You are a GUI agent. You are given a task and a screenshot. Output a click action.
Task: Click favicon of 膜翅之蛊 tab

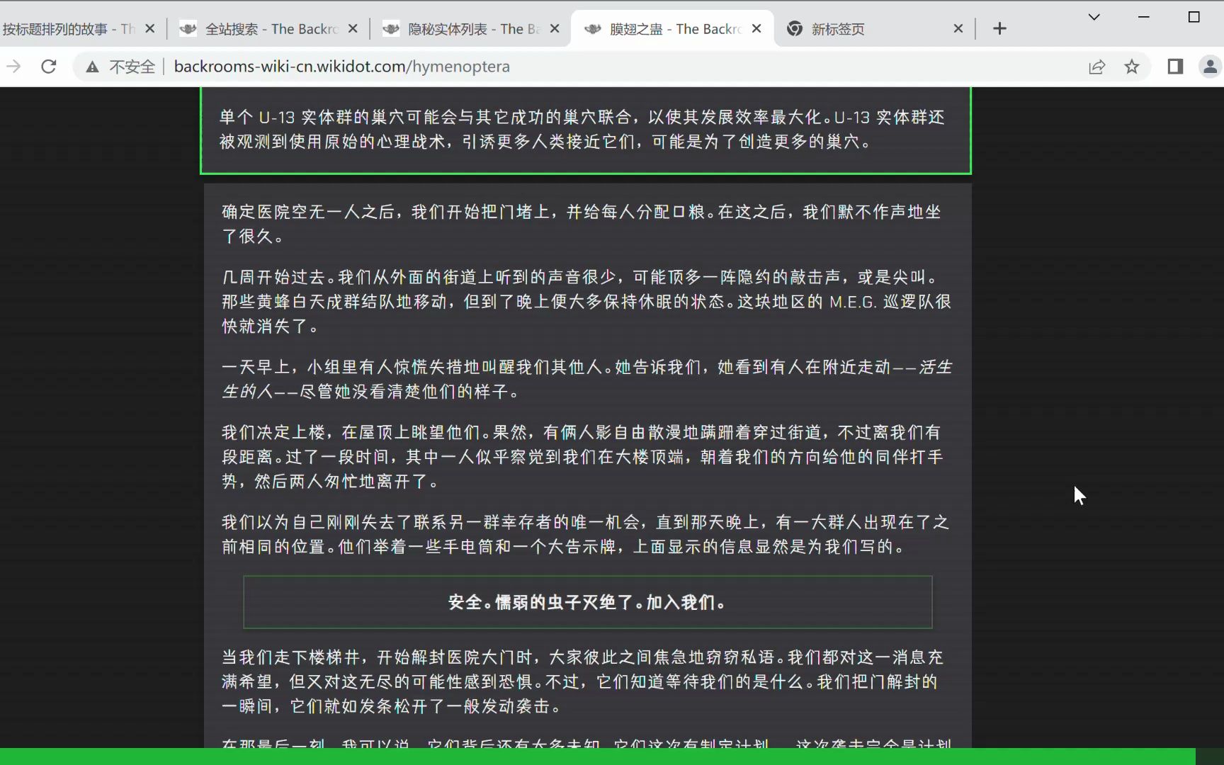click(x=592, y=29)
